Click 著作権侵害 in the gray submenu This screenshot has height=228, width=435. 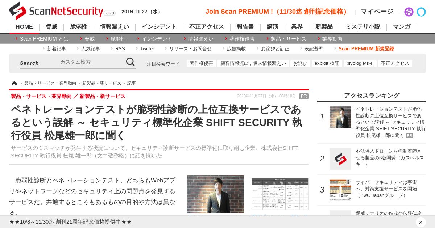point(242,39)
